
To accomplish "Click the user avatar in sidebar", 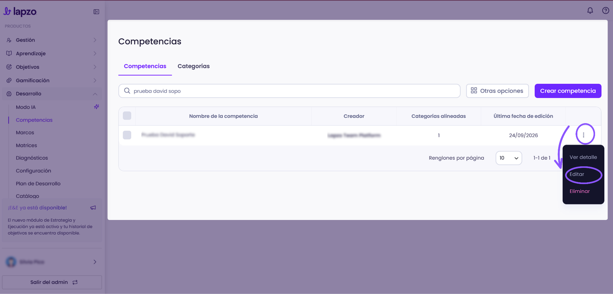I will tap(11, 262).
